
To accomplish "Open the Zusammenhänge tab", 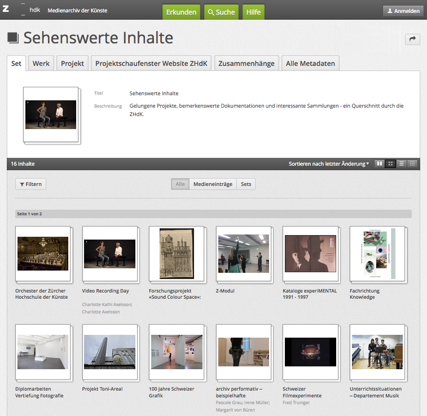I will (246, 63).
